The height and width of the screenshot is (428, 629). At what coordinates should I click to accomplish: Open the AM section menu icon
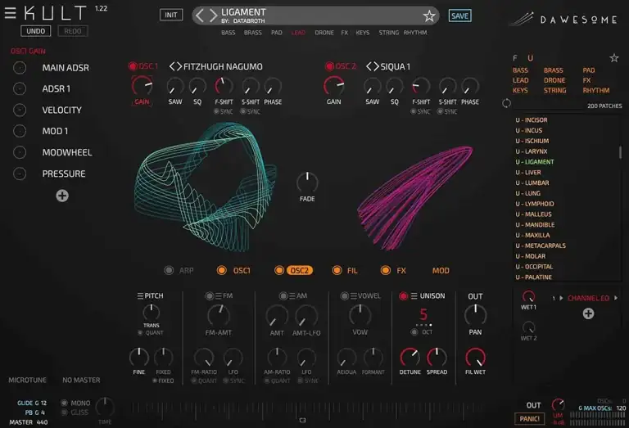click(x=292, y=295)
